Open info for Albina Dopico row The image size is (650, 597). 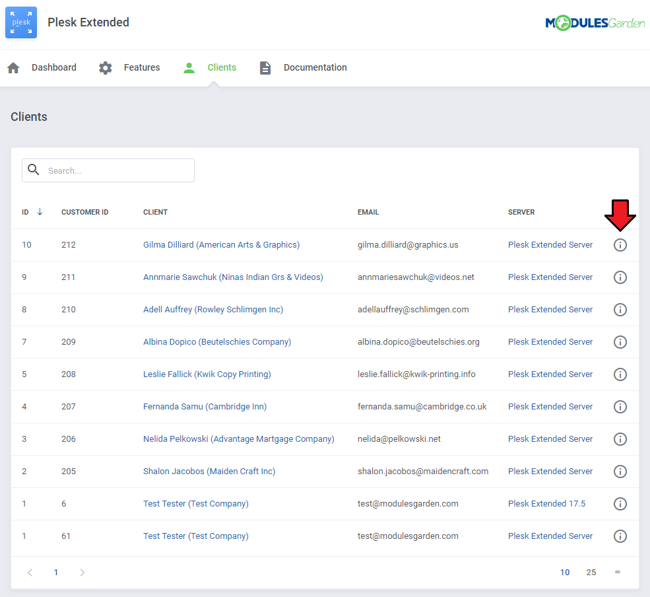pos(620,342)
